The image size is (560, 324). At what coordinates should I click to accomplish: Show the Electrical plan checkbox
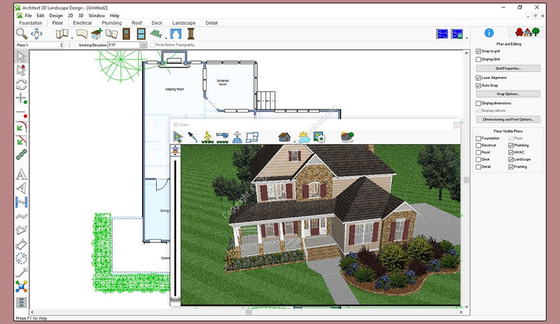click(x=478, y=145)
